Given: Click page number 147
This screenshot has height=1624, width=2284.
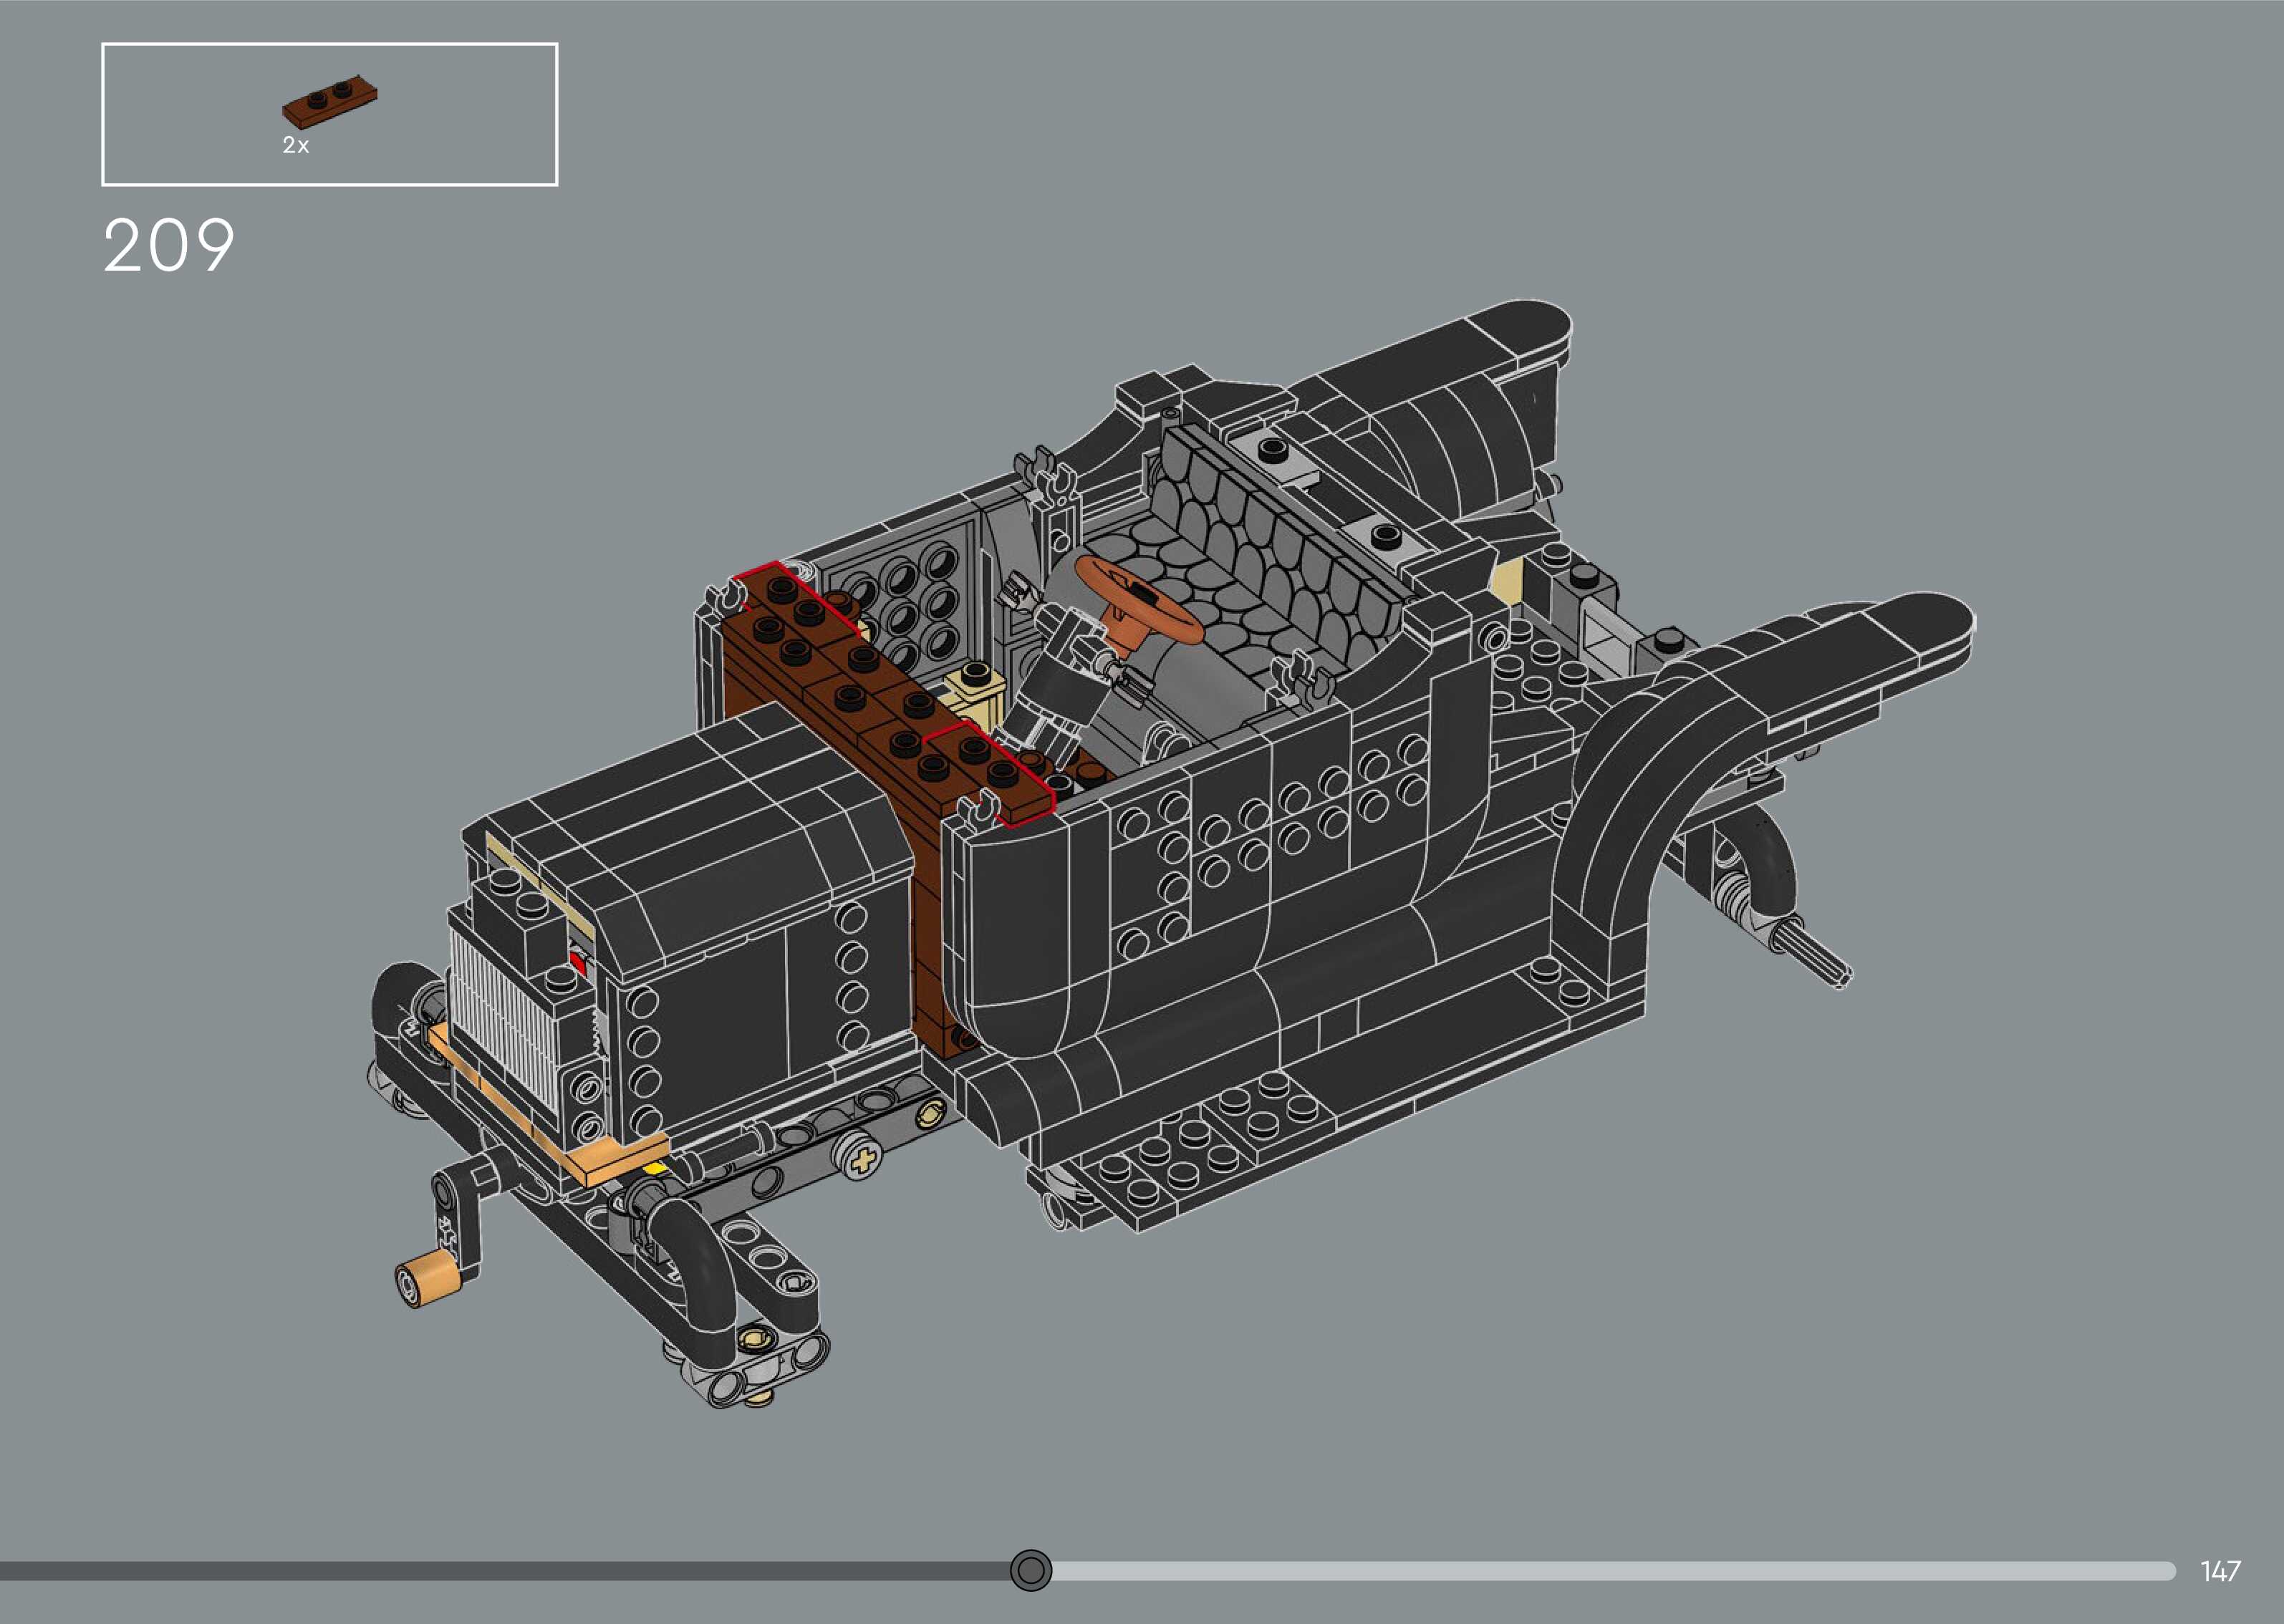Looking at the screenshot, I should (x=2220, y=1571).
